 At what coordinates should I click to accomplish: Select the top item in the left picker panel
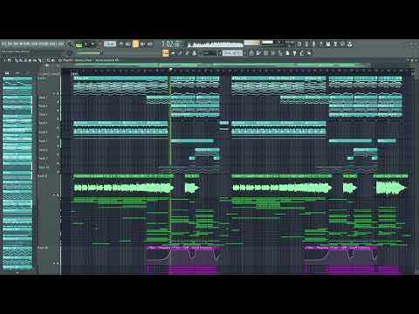pyautogui.click(x=17, y=81)
